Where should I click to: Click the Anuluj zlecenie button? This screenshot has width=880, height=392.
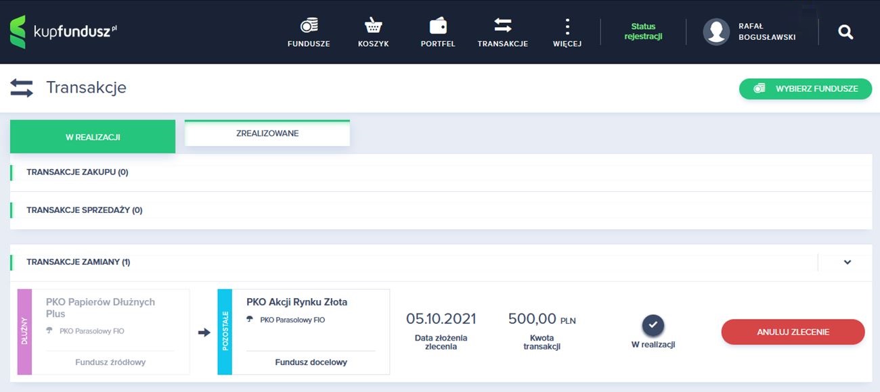coord(793,332)
